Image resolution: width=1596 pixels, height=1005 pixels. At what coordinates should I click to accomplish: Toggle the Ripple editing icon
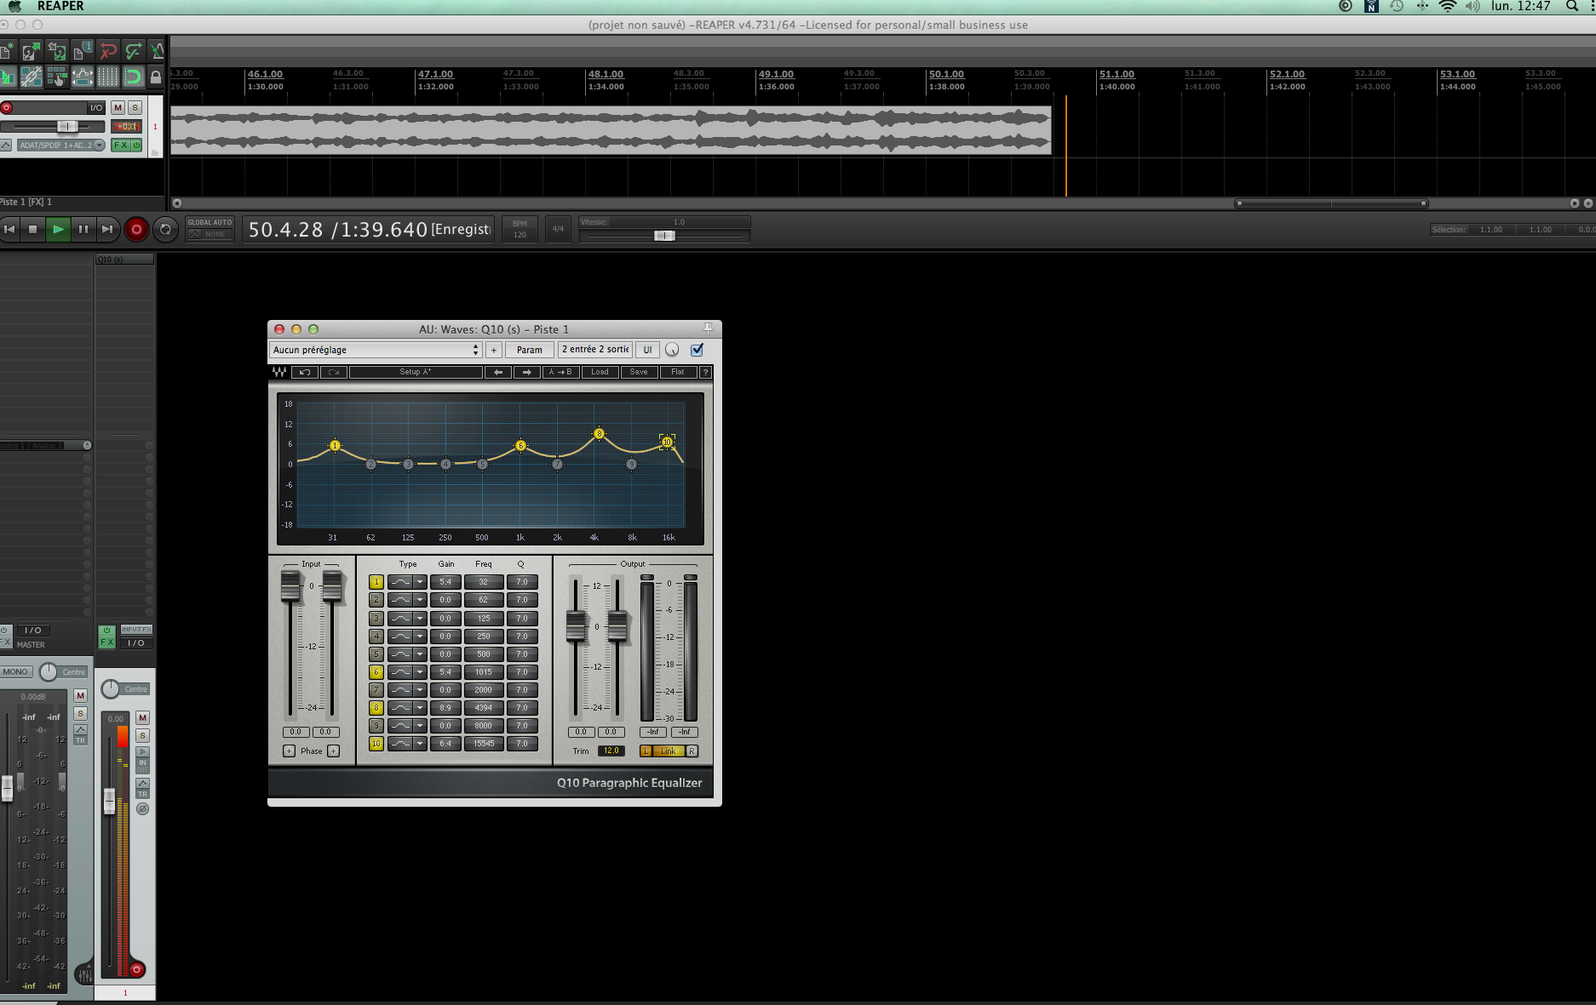[57, 77]
